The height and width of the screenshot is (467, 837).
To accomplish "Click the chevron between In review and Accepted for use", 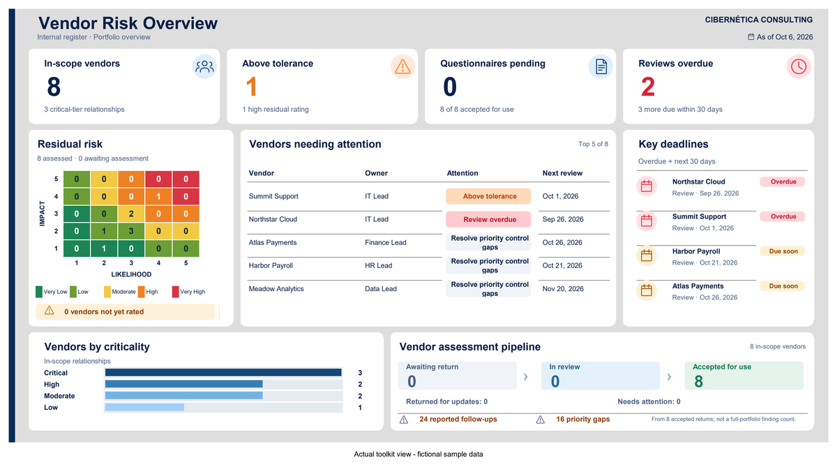I will [x=669, y=377].
